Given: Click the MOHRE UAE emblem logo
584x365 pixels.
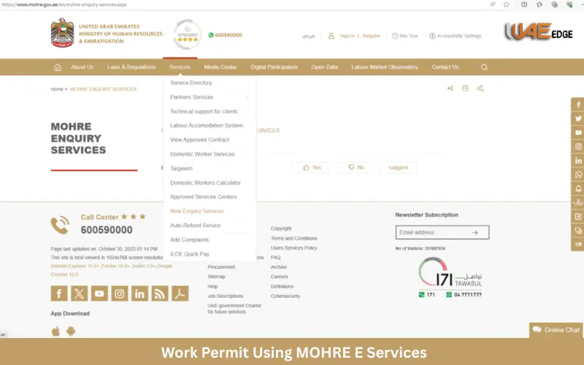Looking at the screenshot, I should pos(62,33).
